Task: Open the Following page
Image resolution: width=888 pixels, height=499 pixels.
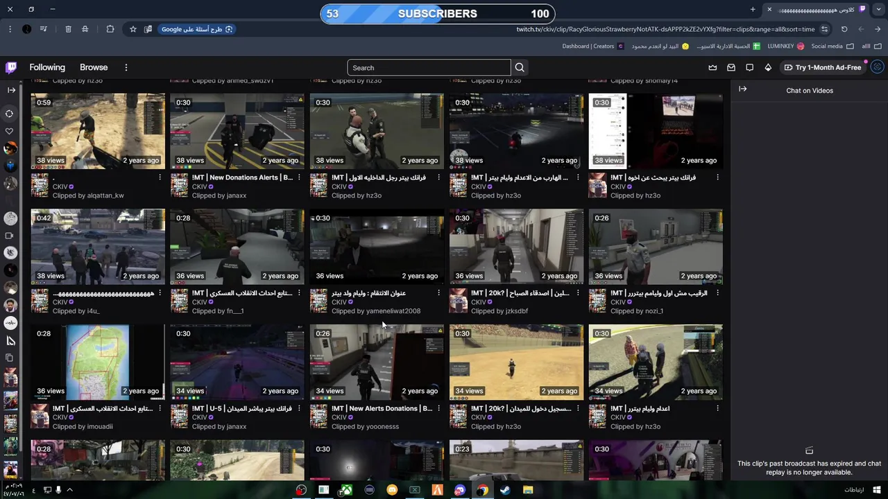Action: tap(47, 67)
